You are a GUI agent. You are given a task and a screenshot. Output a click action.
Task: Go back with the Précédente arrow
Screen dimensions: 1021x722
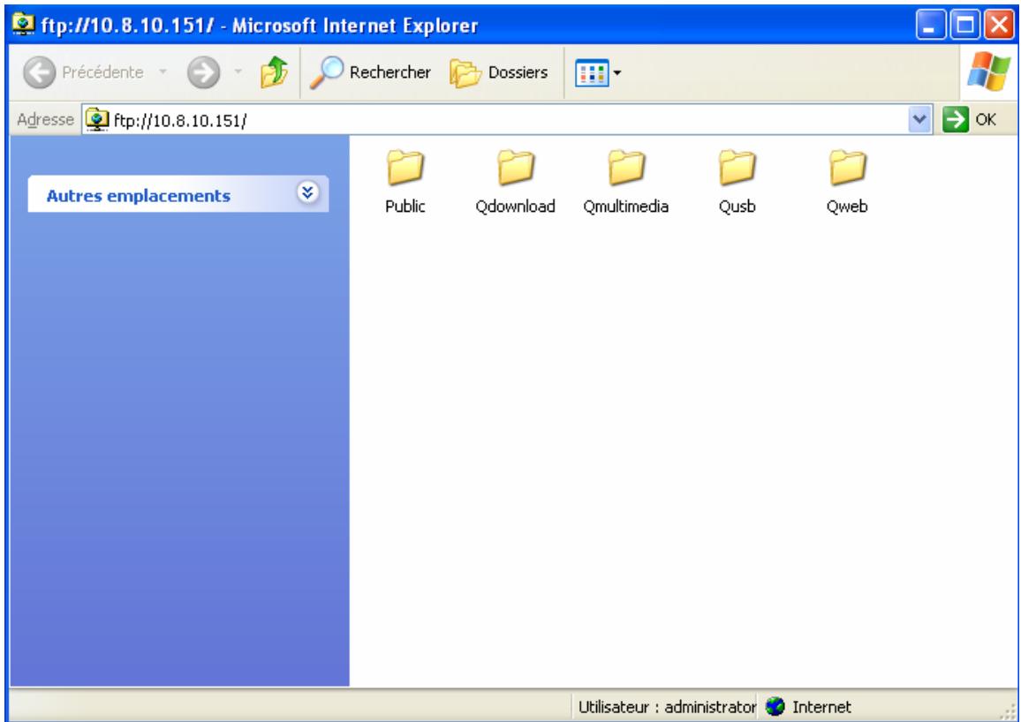point(40,72)
